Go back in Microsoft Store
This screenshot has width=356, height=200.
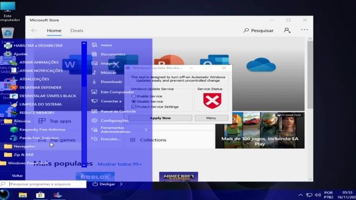click(x=34, y=31)
